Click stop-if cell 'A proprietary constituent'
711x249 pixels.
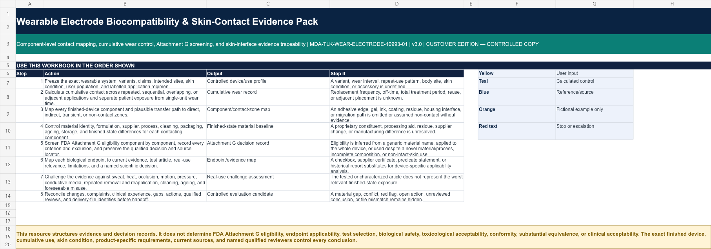coord(397,131)
